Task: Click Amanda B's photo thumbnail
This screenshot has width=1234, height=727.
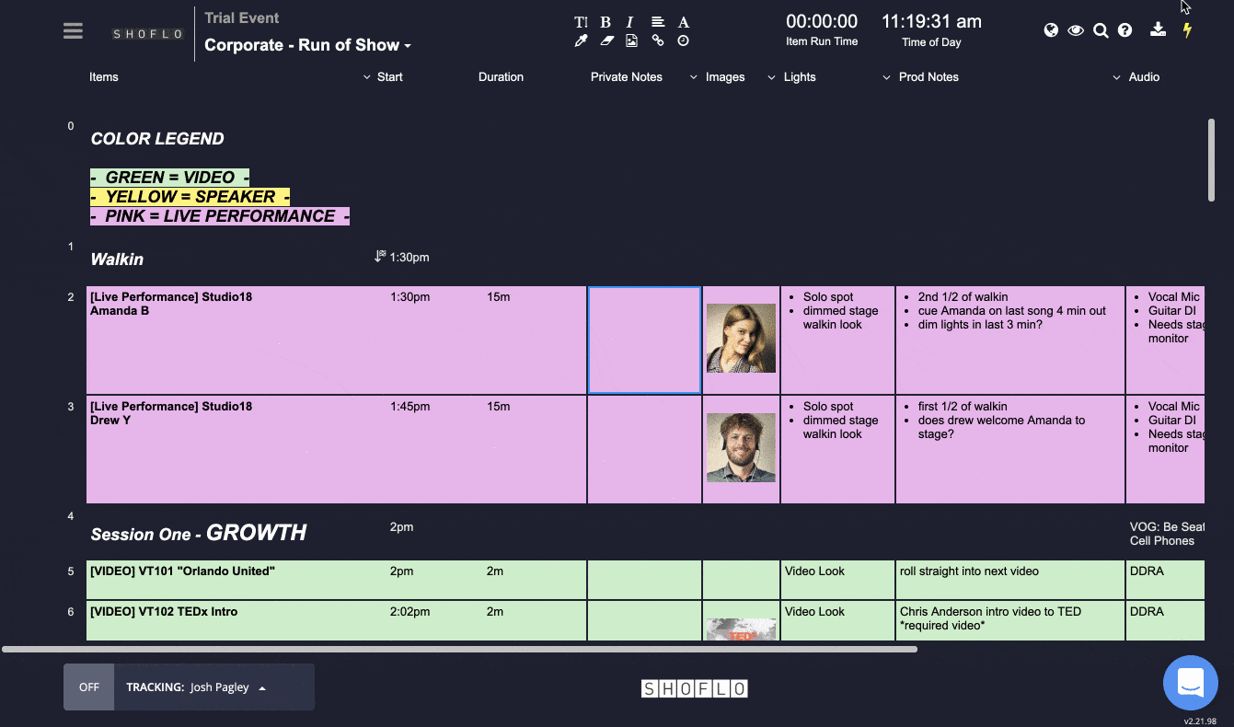Action: (x=741, y=338)
